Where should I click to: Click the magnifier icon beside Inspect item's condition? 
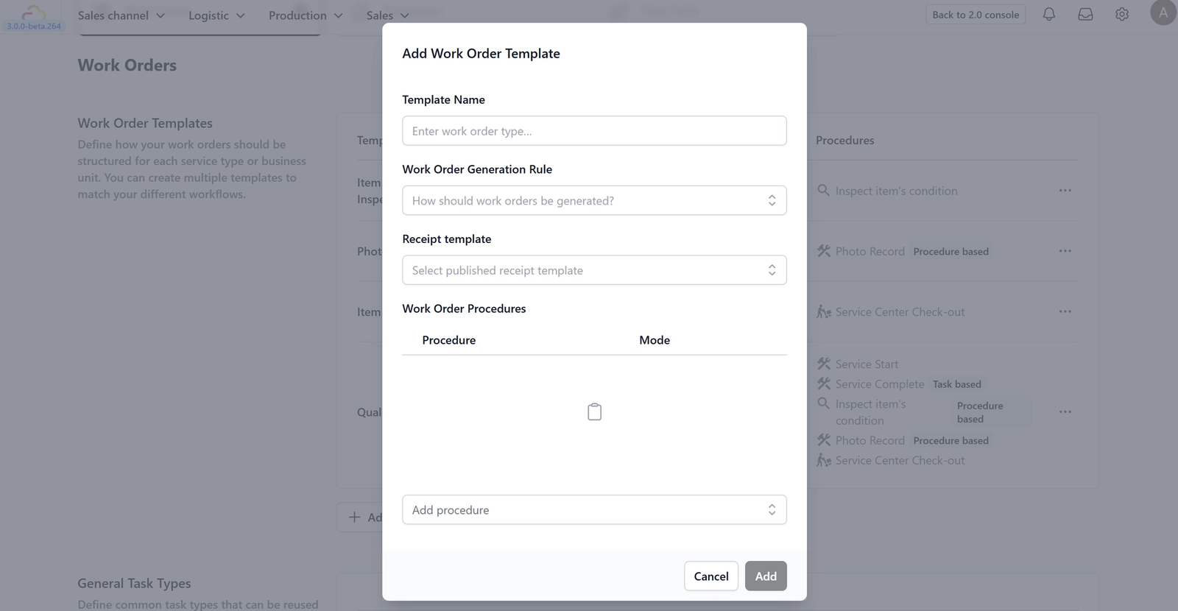[824, 190]
